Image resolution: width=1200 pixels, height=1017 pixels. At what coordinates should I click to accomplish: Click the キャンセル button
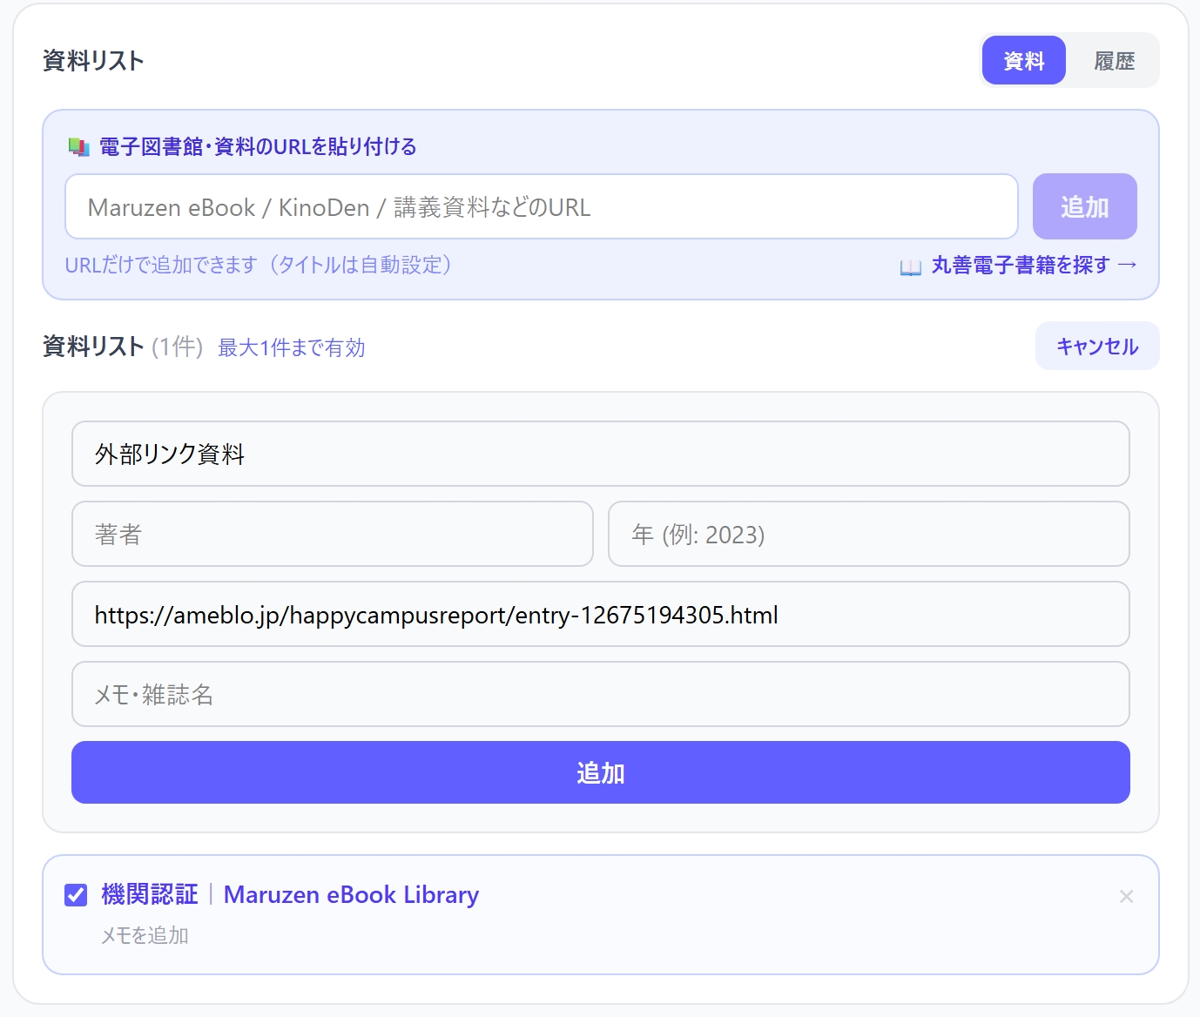[1096, 346]
